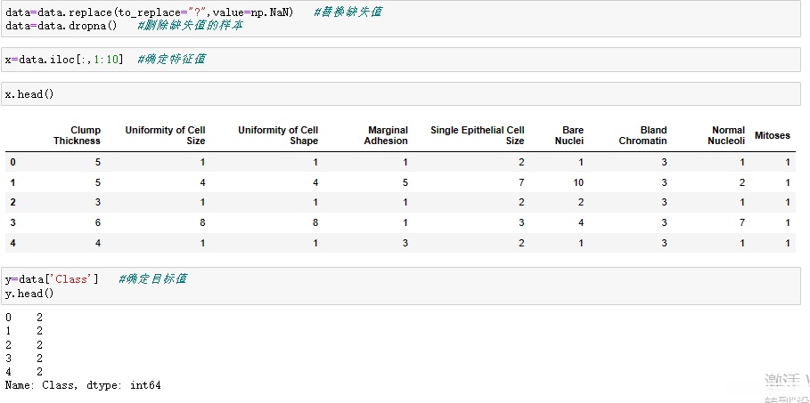The width and height of the screenshot is (810, 403).
Task: Click row index 0 in the dataframe
Action: tap(12, 162)
